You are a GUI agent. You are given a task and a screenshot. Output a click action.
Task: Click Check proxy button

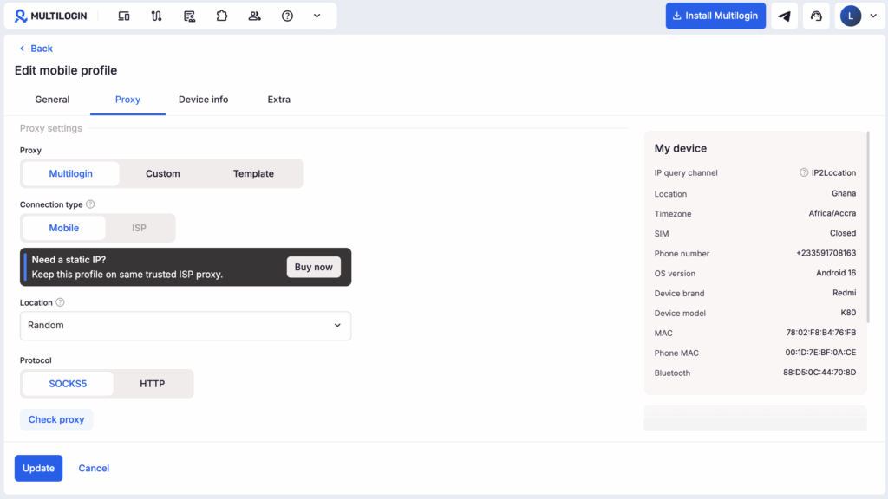56,420
